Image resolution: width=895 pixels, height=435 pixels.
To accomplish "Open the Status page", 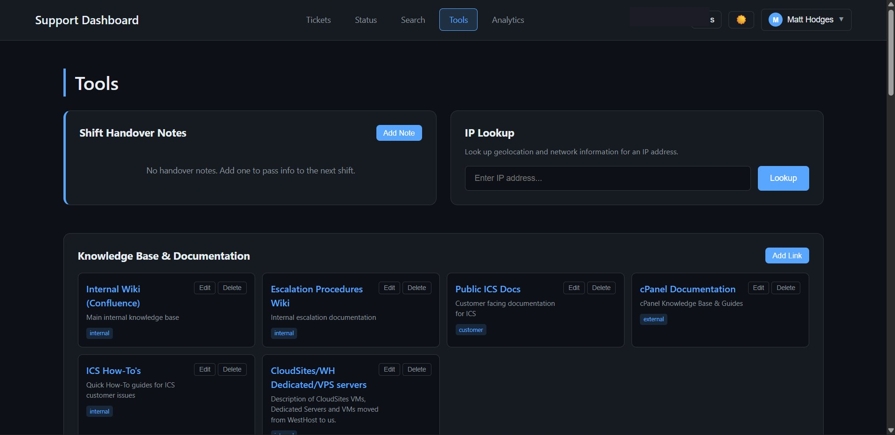I will tap(366, 20).
